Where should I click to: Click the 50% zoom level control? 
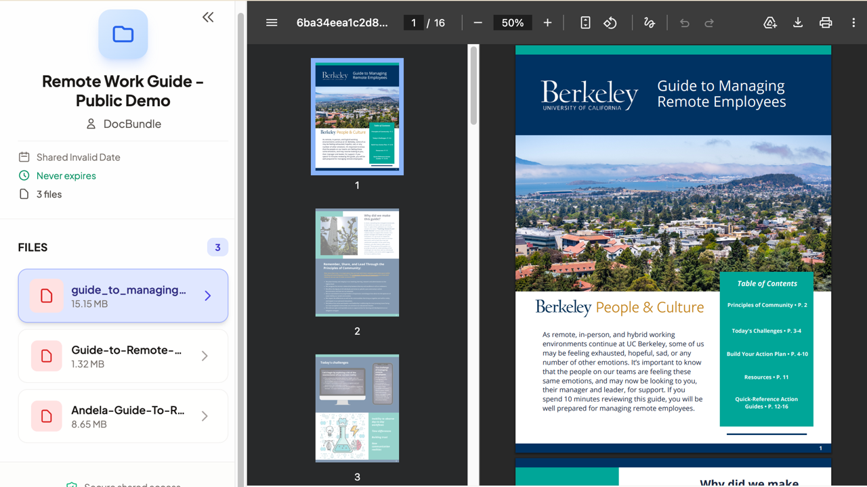[512, 22]
